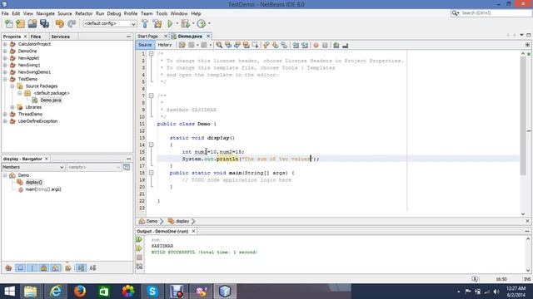Click the Debug Project toolbar icon

tap(185, 24)
